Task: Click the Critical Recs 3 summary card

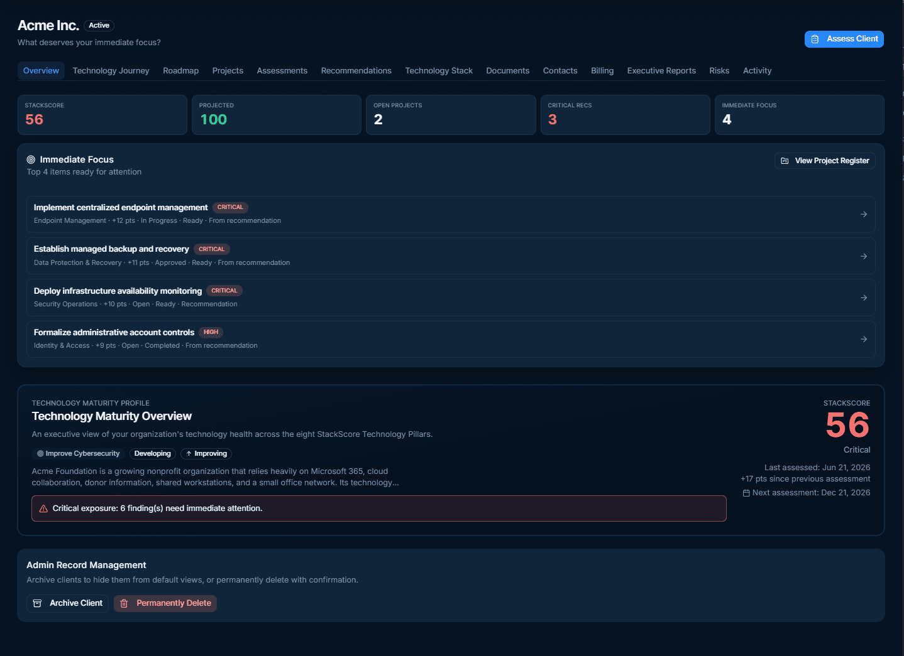Action: [x=626, y=115]
